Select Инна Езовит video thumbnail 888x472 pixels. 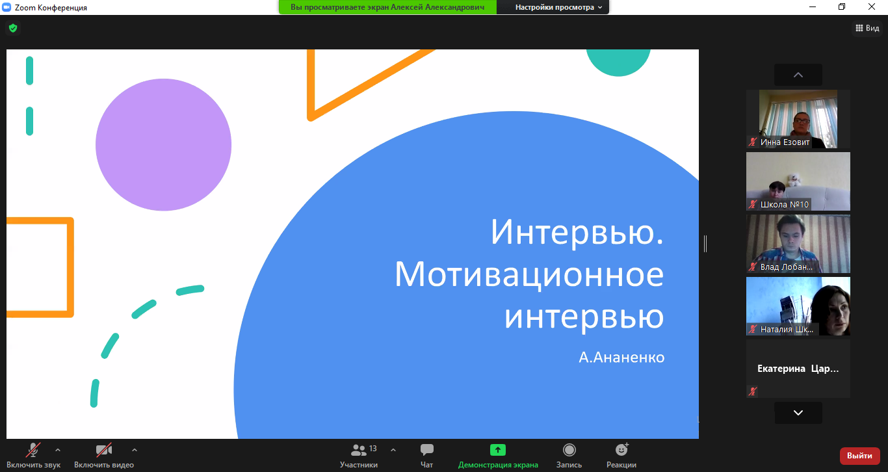point(798,119)
